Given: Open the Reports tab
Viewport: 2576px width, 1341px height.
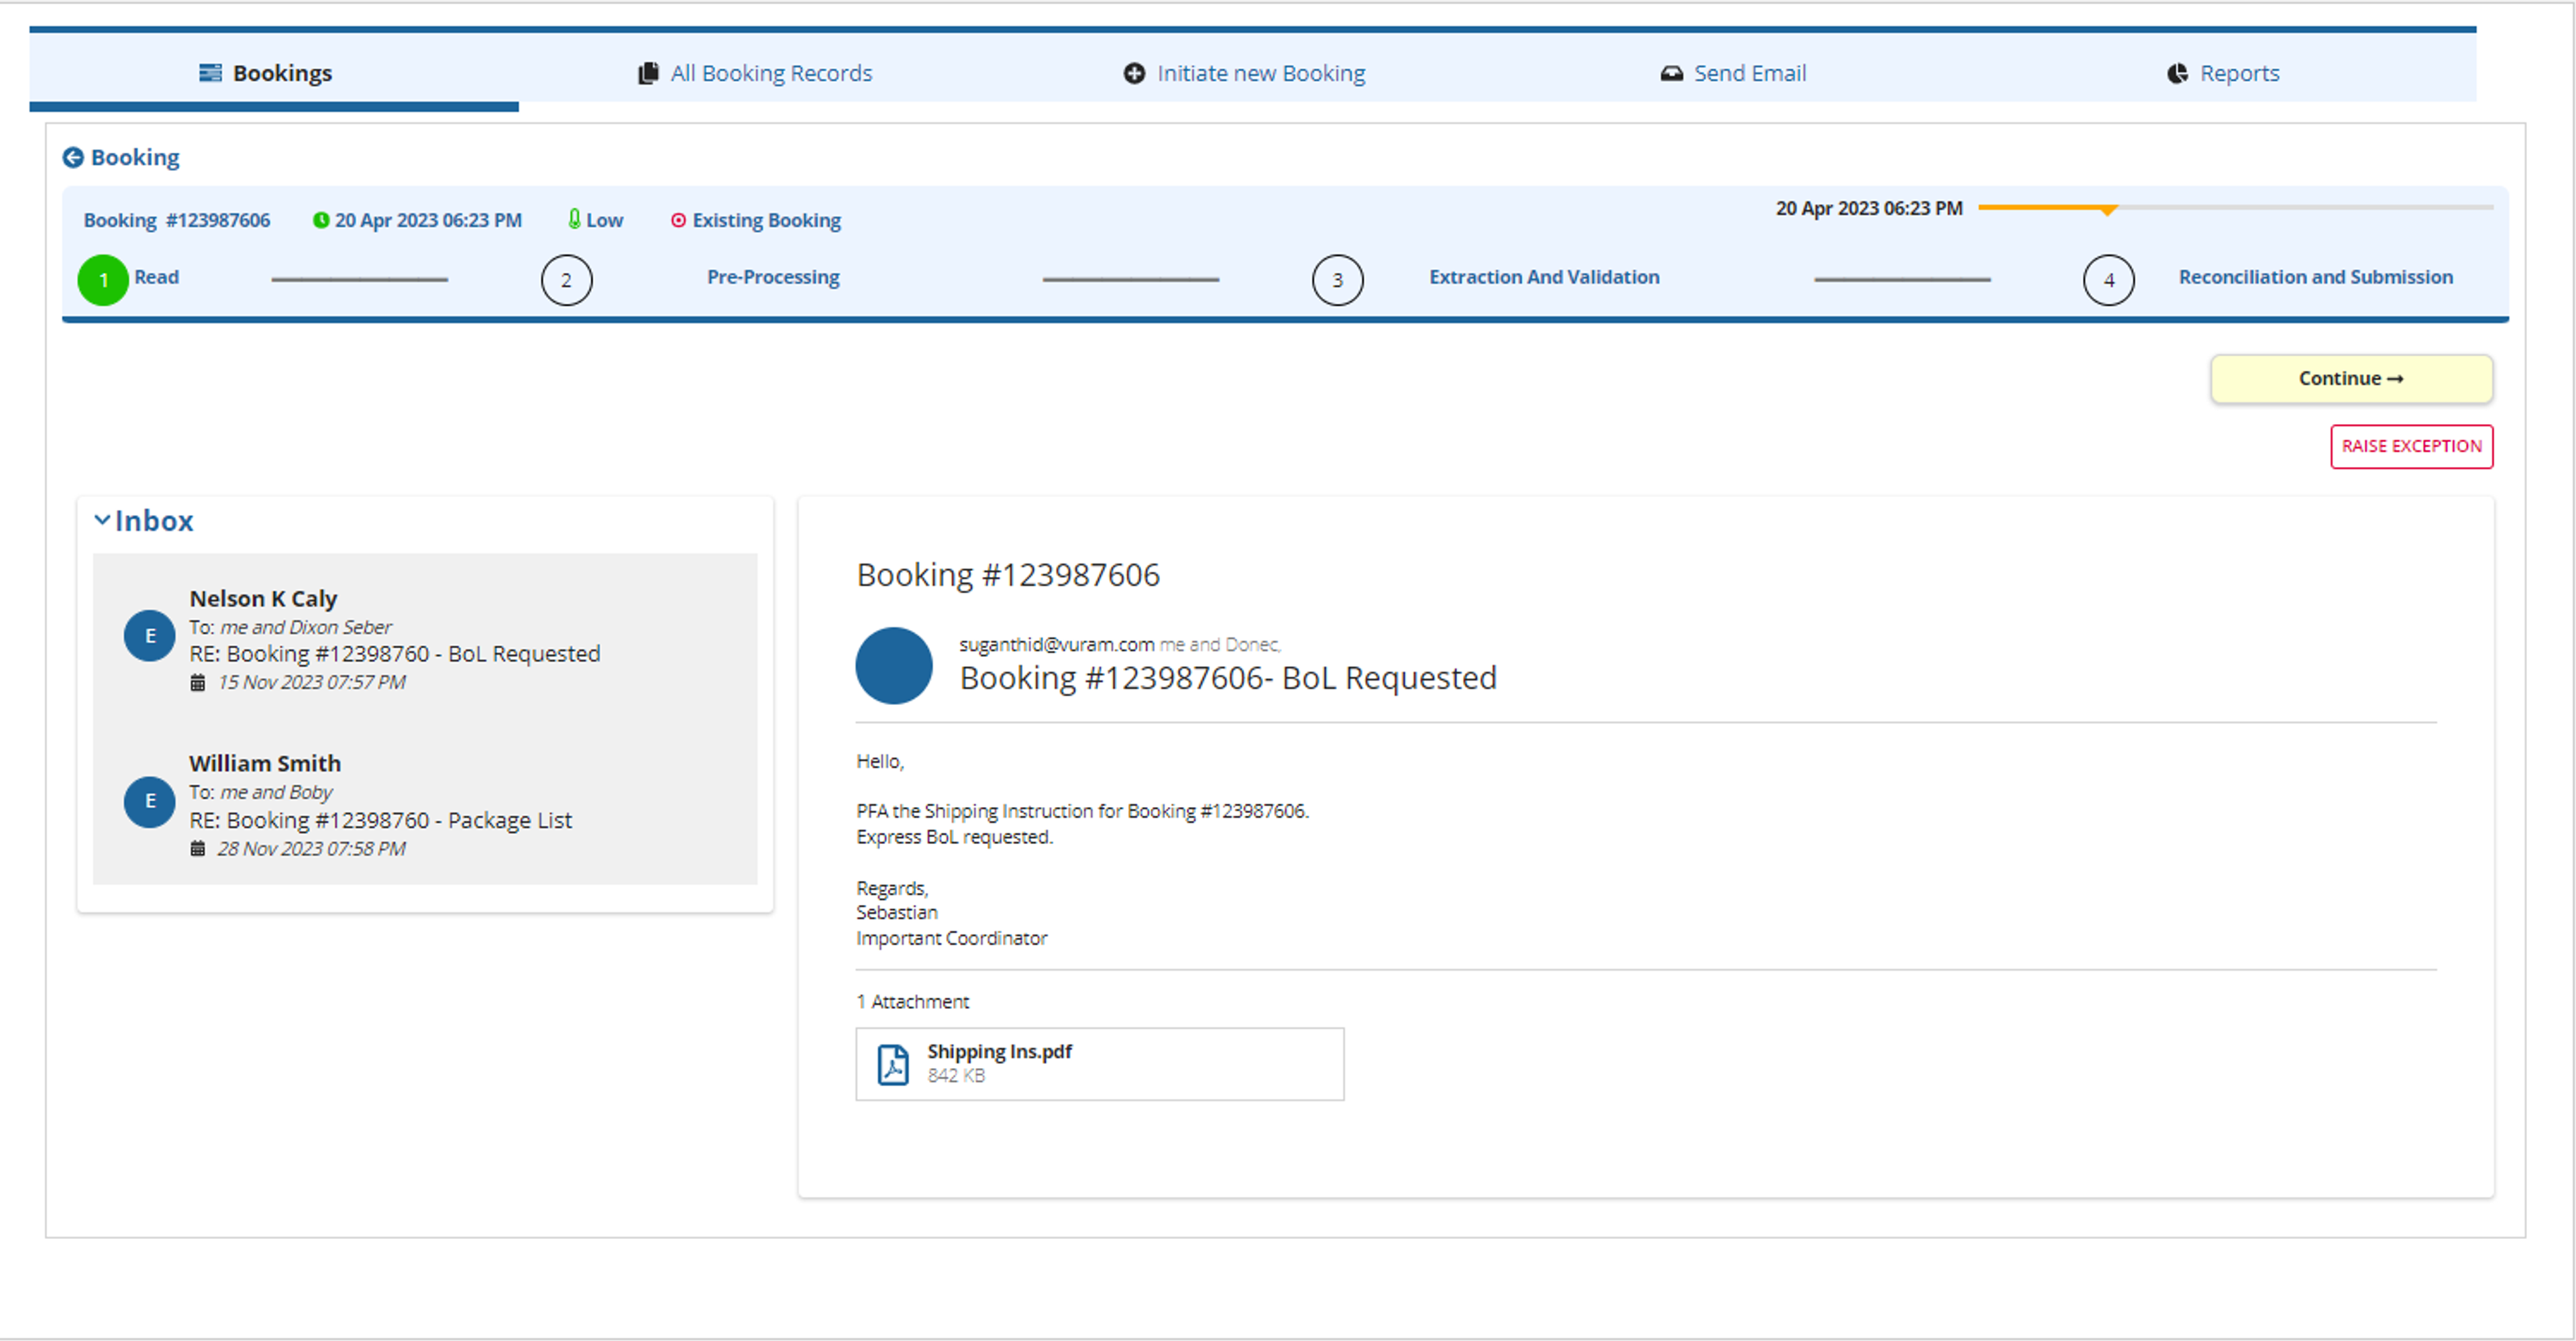Looking at the screenshot, I should pyautogui.click(x=2223, y=72).
